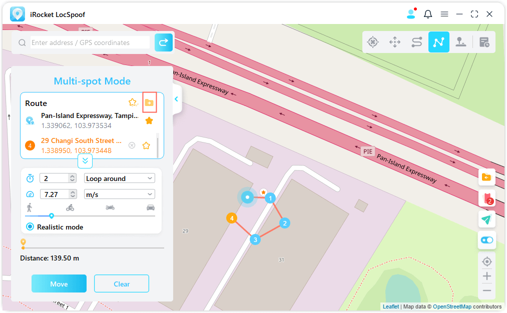Switch to Two-spot route mode
This screenshot has height=313, width=507.
click(417, 42)
